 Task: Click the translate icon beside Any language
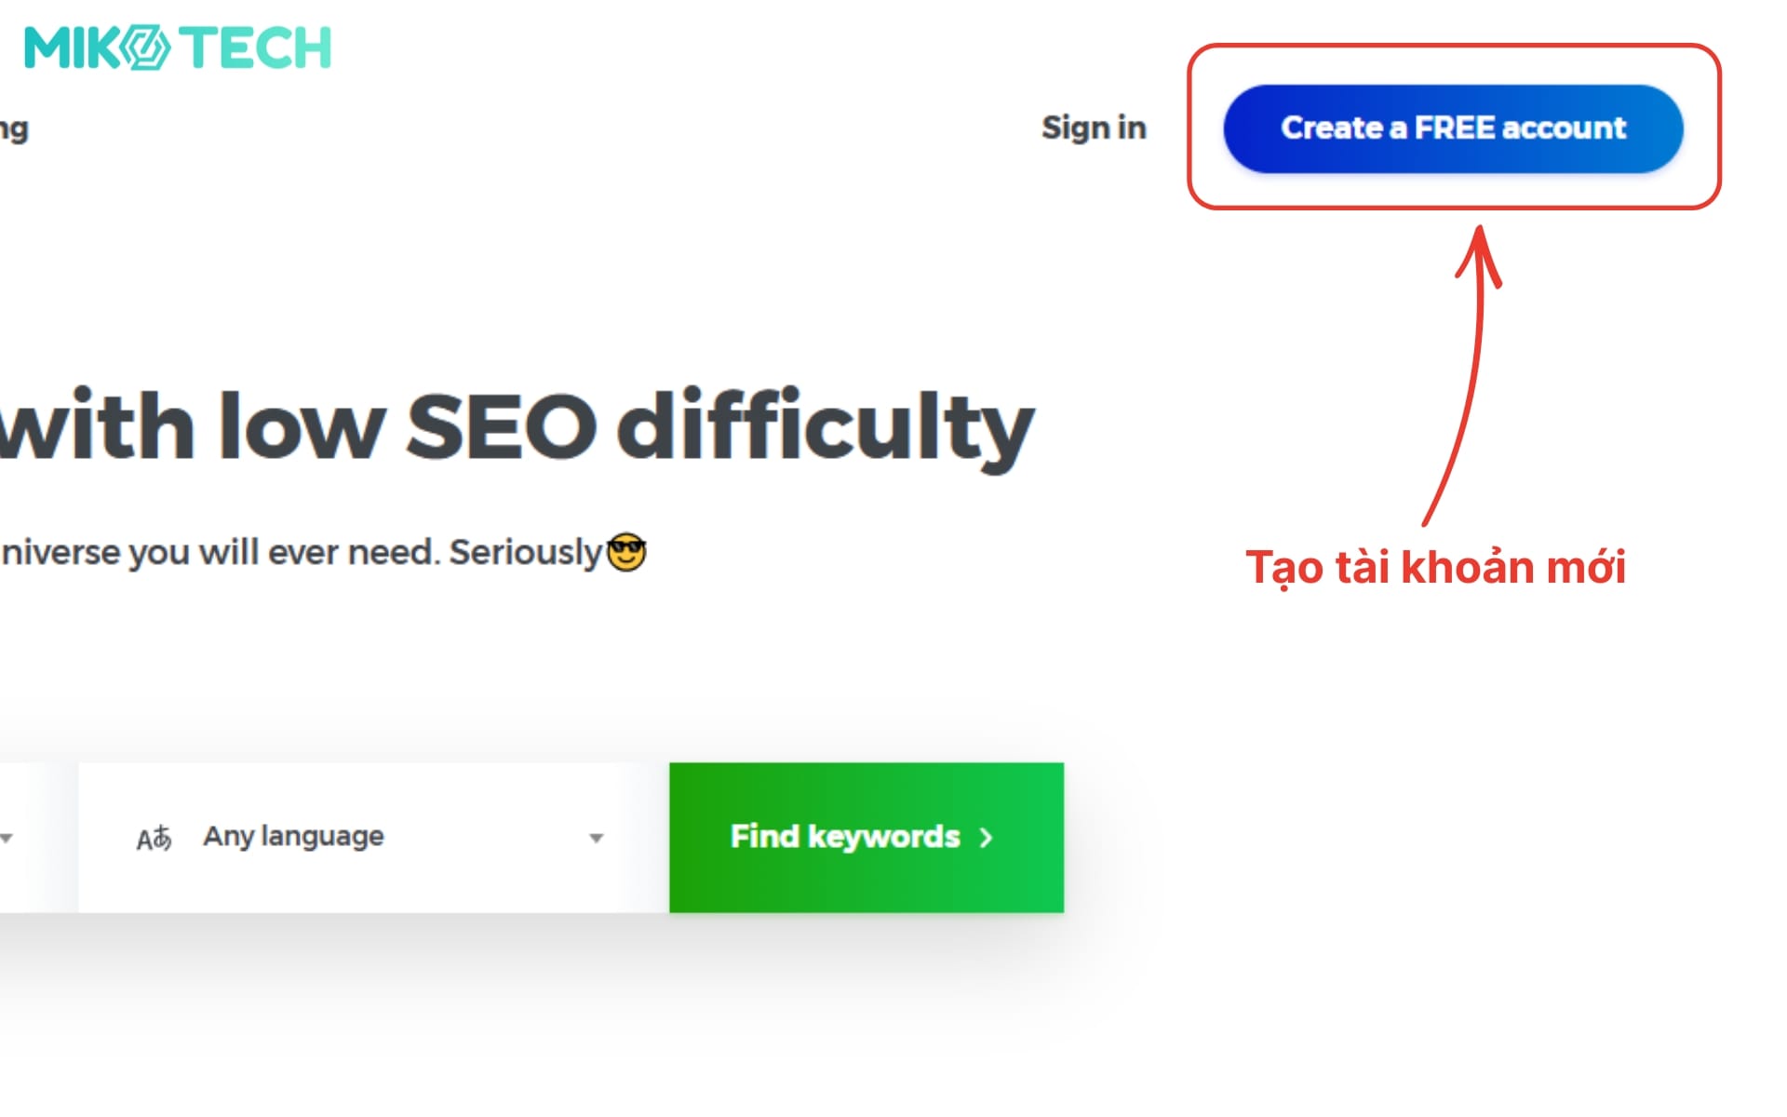[x=154, y=838]
